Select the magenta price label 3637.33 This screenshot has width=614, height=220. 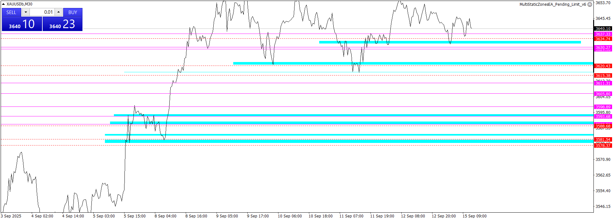603,34
